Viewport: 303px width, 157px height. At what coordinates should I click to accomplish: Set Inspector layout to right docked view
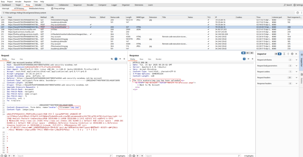coord(280,54)
